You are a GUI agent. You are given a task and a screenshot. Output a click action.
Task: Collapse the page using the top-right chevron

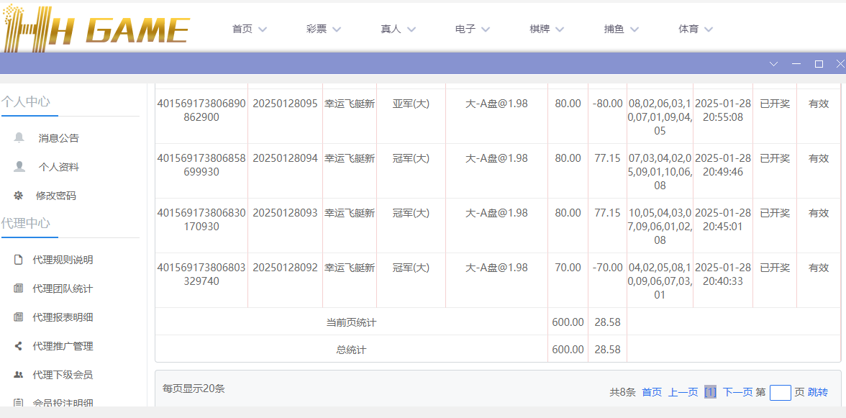[x=773, y=63]
